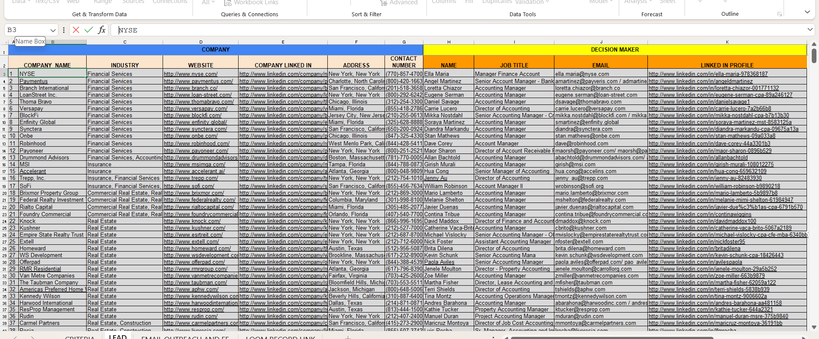
Task: Click the yellow DECISION MAKER header
Action: click(615, 50)
